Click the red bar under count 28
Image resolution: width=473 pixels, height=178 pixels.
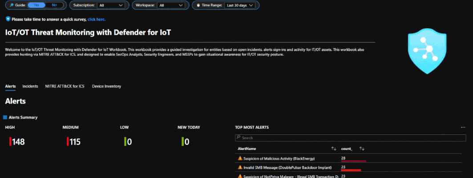354,162
